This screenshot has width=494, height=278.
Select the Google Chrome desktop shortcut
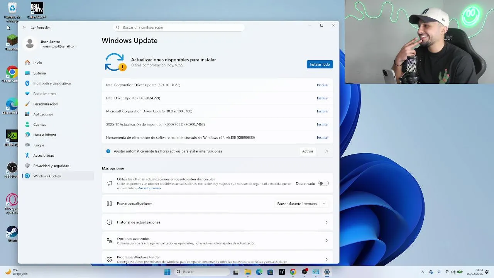(x=12, y=74)
